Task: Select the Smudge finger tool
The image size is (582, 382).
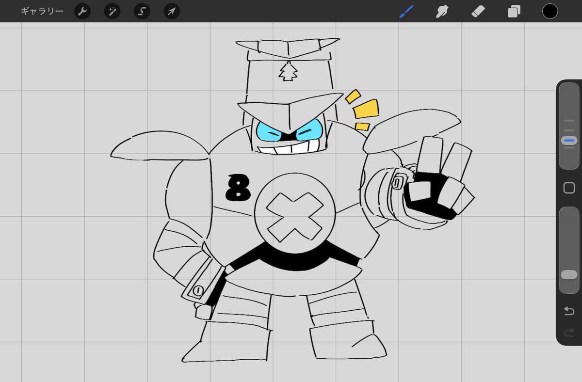Action: tap(441, 11)
